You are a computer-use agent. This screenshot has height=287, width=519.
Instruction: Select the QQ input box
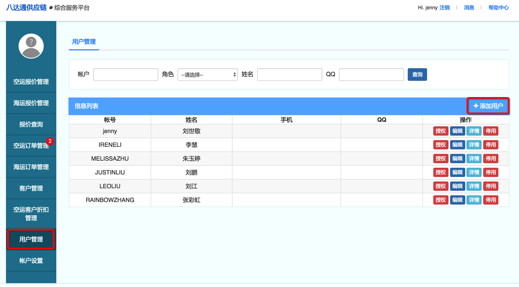(371, 74)
